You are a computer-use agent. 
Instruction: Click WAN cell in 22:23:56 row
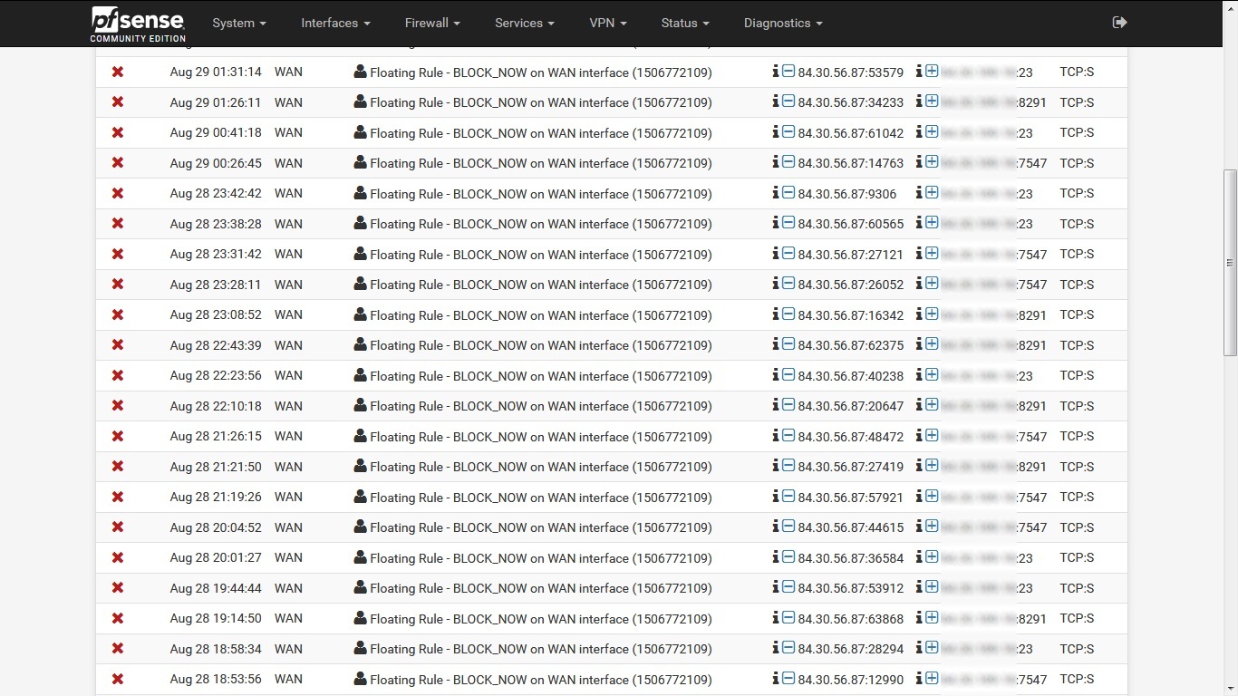point(288,375)
